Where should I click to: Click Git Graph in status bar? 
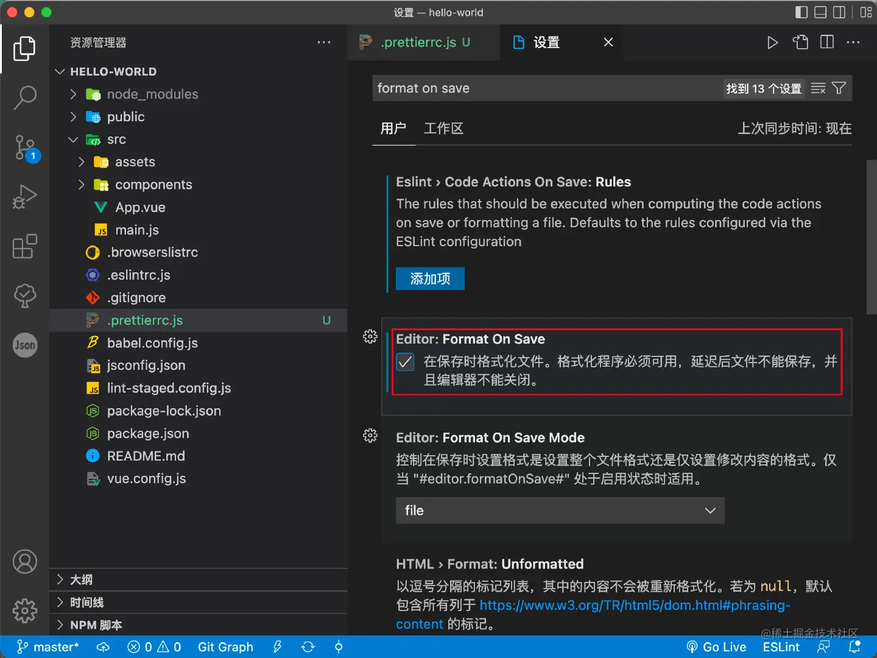(x=225, y=647)
